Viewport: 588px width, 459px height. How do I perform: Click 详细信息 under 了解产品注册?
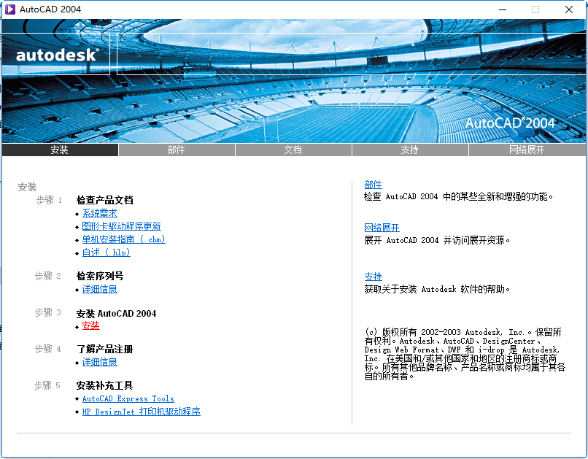click(x=99, y=362)
